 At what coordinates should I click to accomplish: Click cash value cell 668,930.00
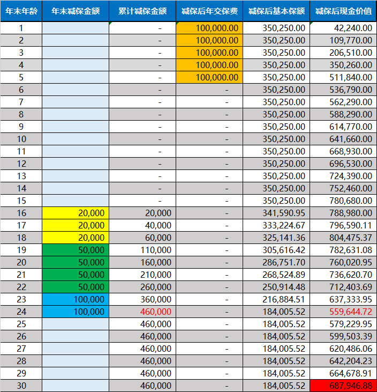tap(343, 151)
